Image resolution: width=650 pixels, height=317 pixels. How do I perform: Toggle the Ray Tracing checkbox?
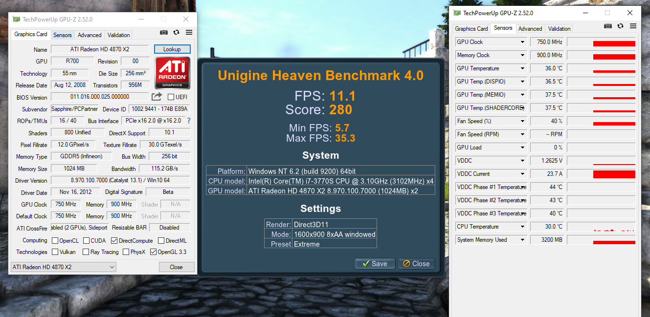[85, 252]
